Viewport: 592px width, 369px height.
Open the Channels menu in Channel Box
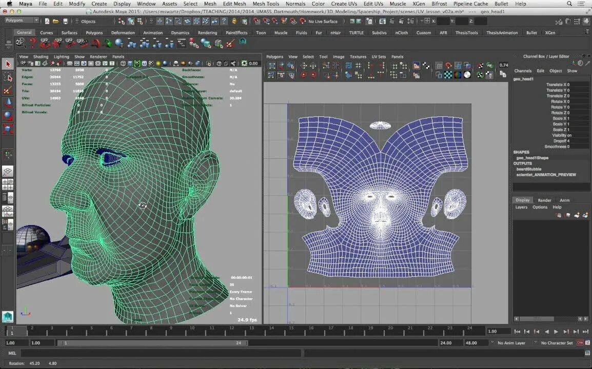523,71
